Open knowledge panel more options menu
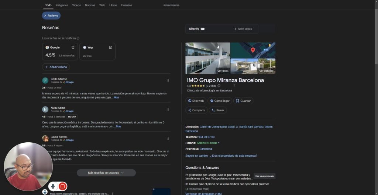 (x=234, y=86)
